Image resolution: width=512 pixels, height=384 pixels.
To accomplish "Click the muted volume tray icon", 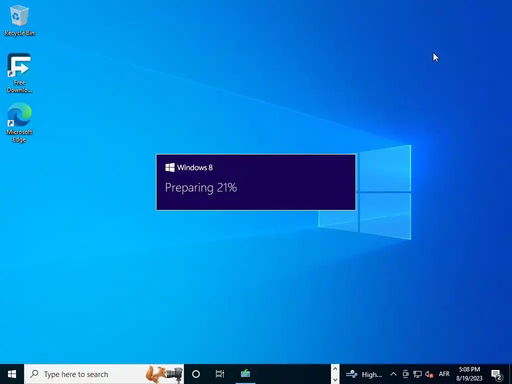I will [x=429, y=374].
